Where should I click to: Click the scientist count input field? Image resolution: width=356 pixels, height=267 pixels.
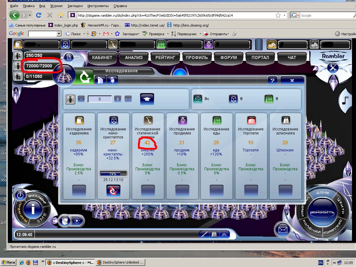[x=100, y=99]
